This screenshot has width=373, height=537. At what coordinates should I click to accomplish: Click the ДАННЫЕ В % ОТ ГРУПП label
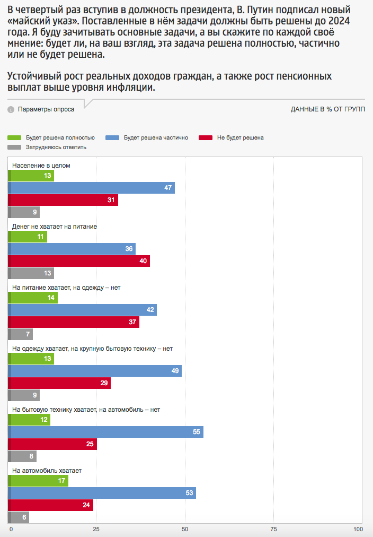click(x=327, y=109)
